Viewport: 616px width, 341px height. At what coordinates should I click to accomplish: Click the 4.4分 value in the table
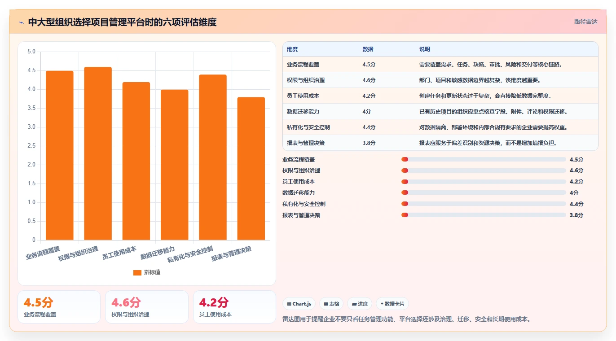(x=369, y=127)
